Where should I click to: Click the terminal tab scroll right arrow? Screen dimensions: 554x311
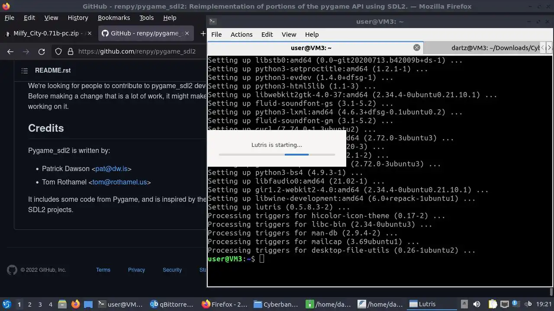(x=549, y=48)
